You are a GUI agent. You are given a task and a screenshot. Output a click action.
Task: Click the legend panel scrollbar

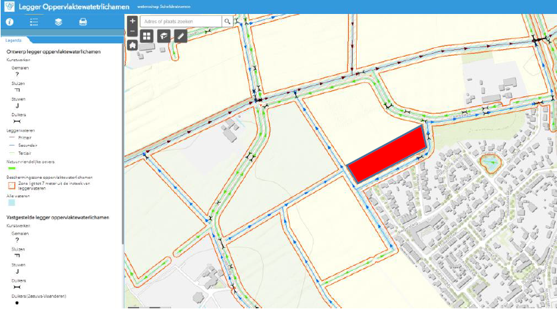click(123, 142)
